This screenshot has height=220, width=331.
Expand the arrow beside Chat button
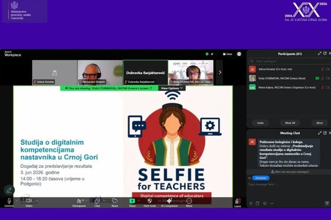click(104, 201)
